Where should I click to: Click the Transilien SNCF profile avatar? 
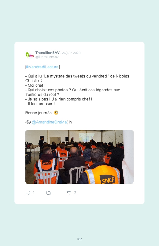click(x=30, y=55)
